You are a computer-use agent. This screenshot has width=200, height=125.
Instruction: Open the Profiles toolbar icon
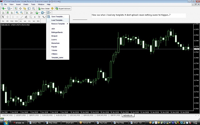tap(9, 9)
